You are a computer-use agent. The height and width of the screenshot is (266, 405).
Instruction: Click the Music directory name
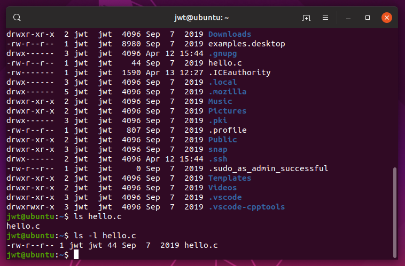(220, 101)
